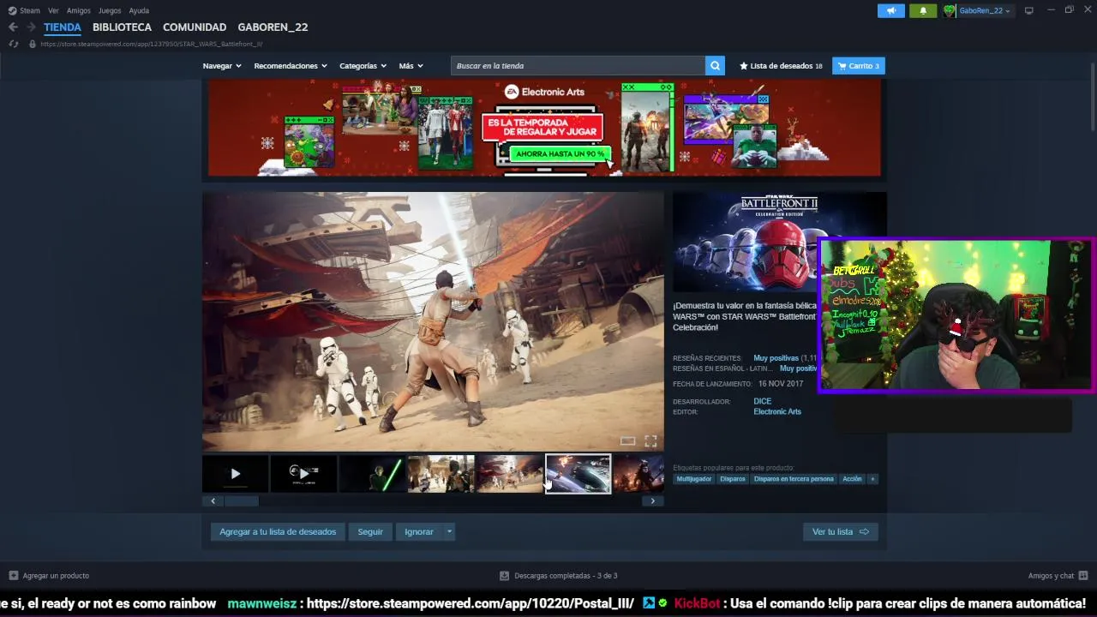Open the GaboRen_22 account dropdown
The width and height of the screenshot is (1097, 617).
pyautogui.click(x=985, y=10)
